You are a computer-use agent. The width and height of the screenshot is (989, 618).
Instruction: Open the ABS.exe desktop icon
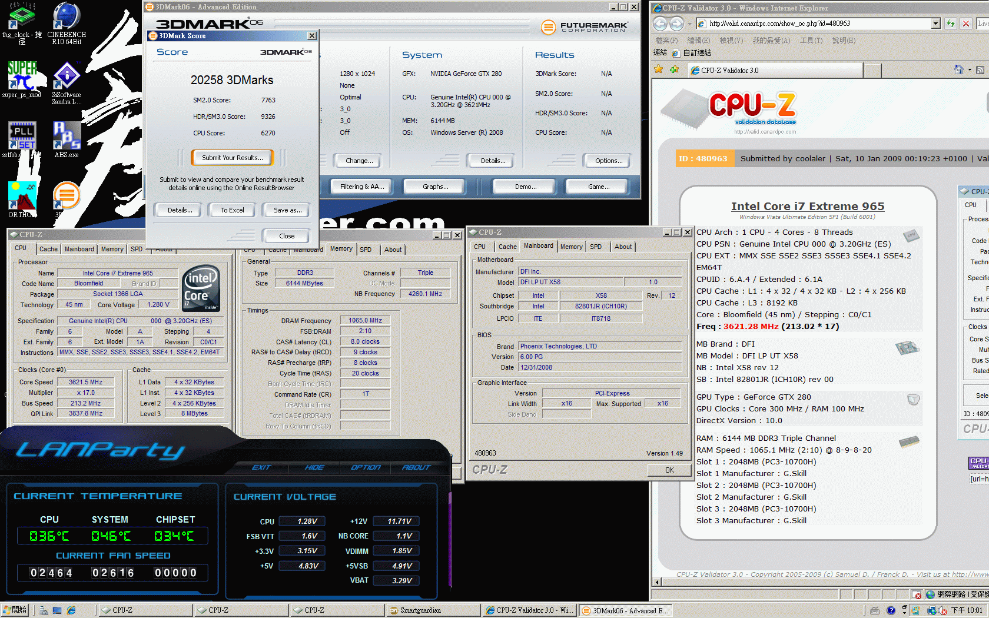pos(67,139)
